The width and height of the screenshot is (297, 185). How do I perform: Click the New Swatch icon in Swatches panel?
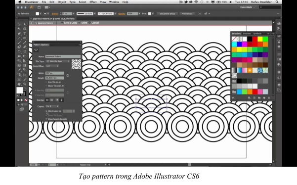[x=264, y=98]
